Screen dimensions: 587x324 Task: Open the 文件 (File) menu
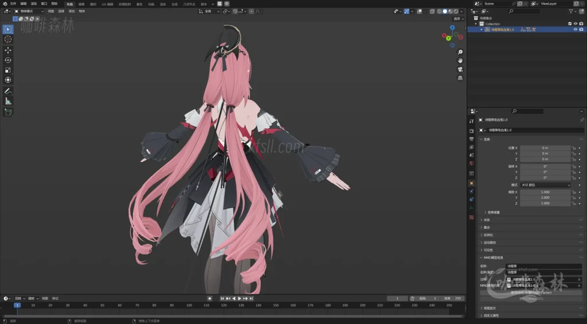pos(14,4)
